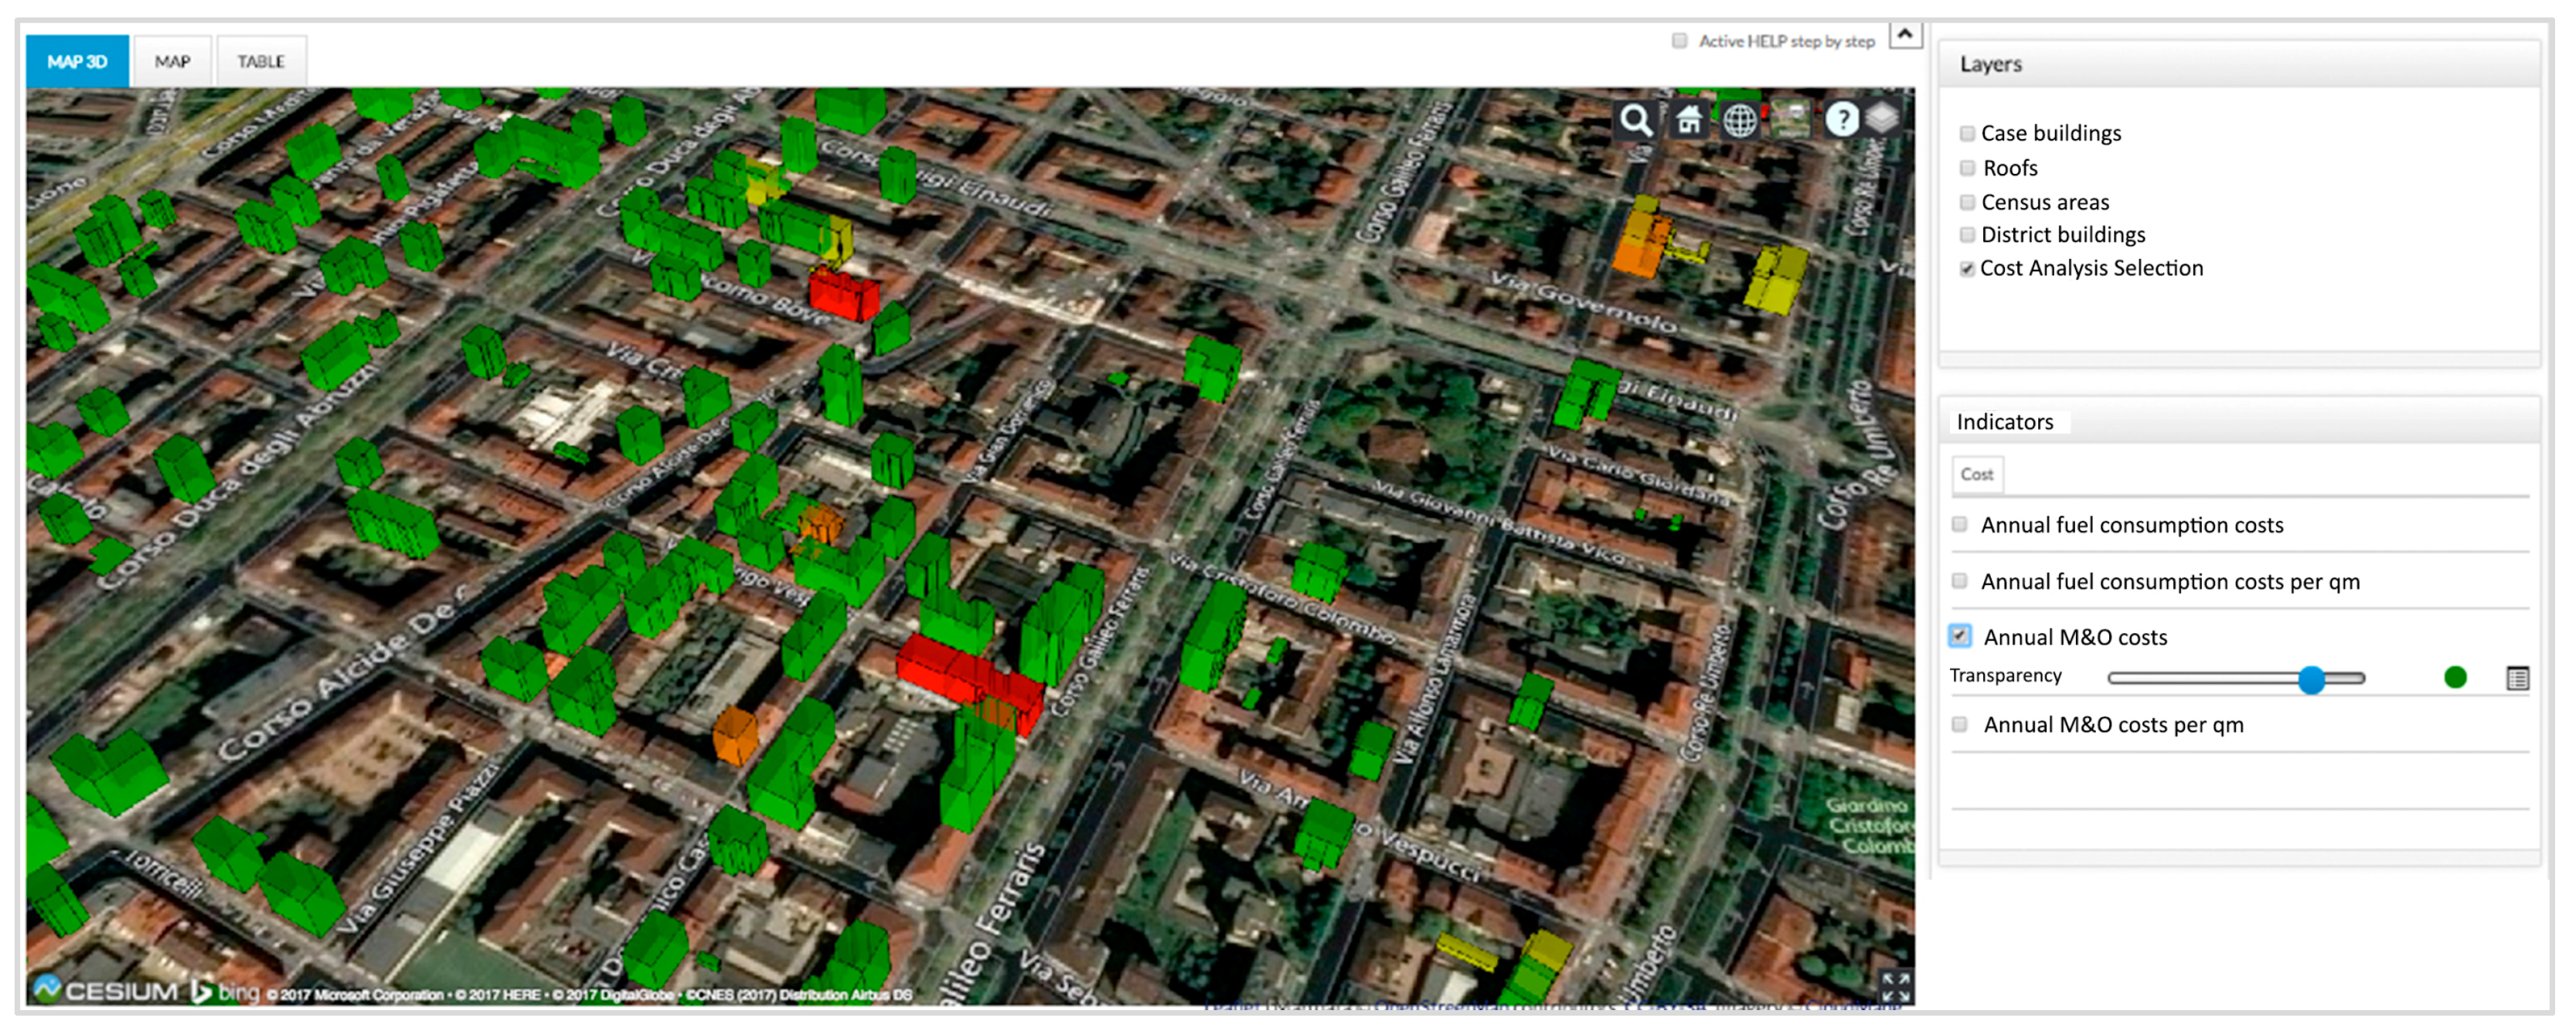Open the map search magnifier tool
The width and height of the screenshot is (2576, 1031).
pos(1636,121)
